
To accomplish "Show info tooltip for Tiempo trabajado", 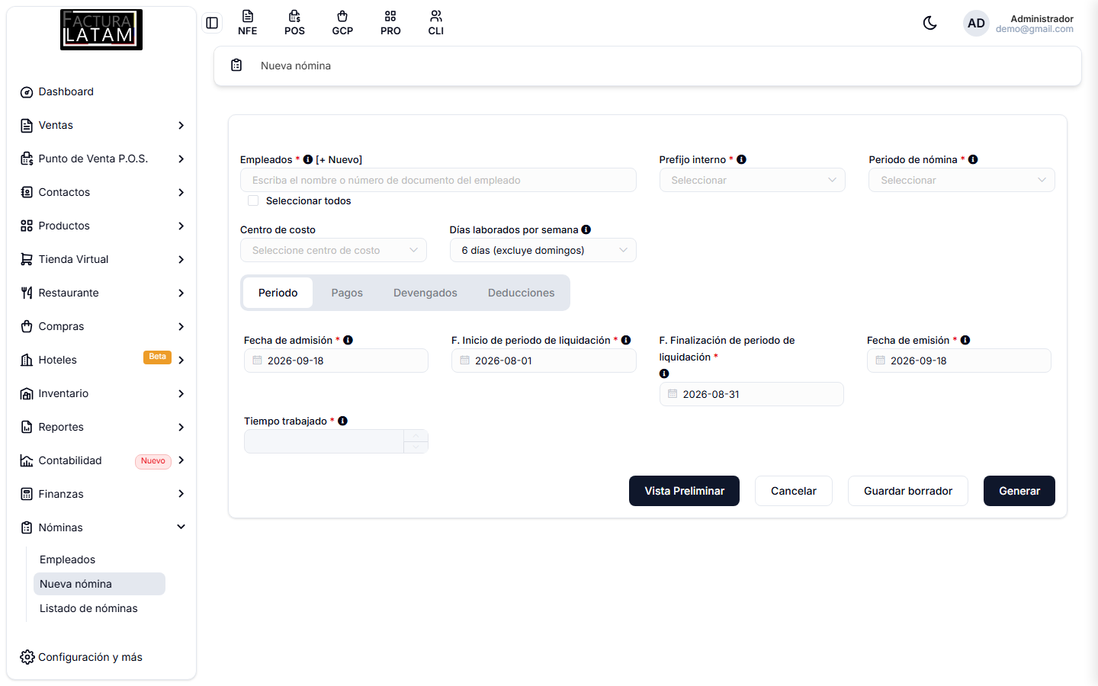I will tap(343, 421).
